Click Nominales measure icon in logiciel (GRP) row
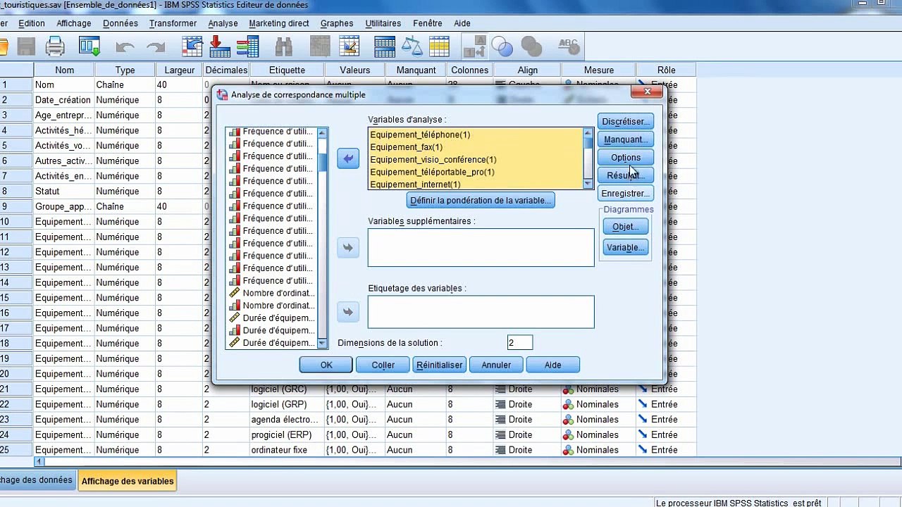The image size is (902, 507). pyautogui.click(x=569, y=404)
